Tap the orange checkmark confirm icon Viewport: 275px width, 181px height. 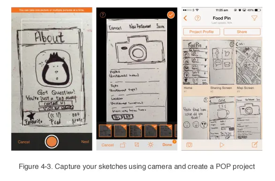(171, 15)
